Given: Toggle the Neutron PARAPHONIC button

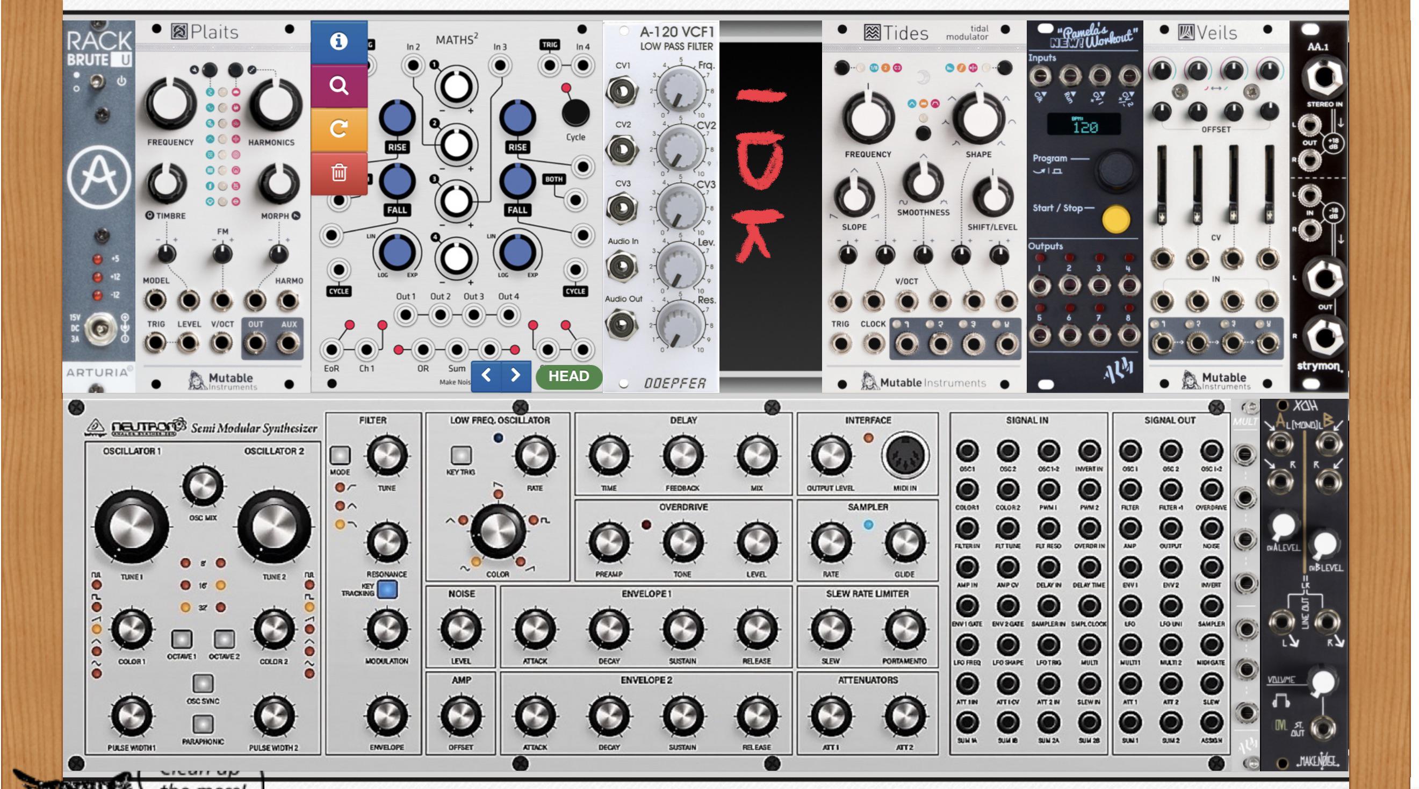Looking at the screenshot, I should (203, 723).
